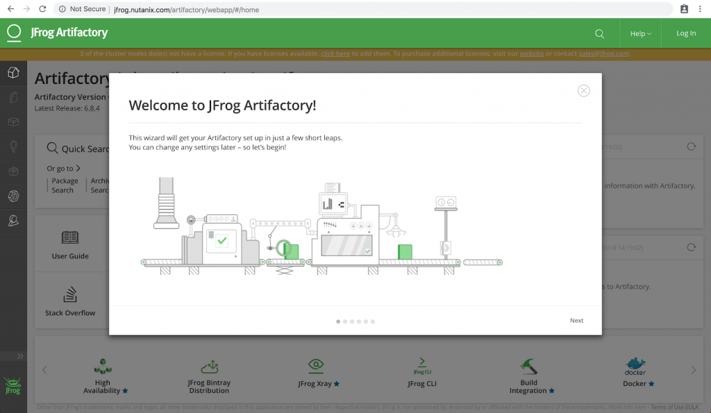Close the Welcome wizard dialog
Image resolution: width=711 pixels, height=413 pixels.
click(x=584, y=91)
